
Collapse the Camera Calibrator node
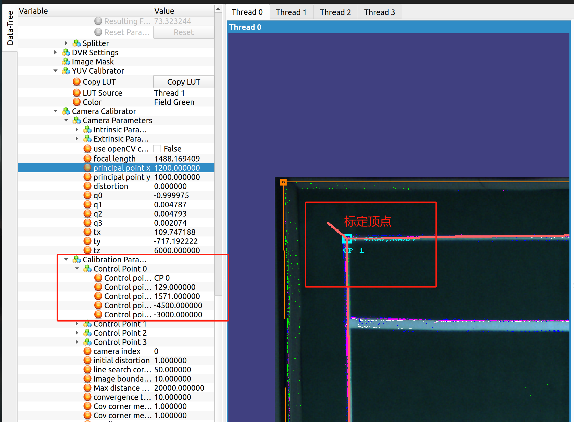55,111
